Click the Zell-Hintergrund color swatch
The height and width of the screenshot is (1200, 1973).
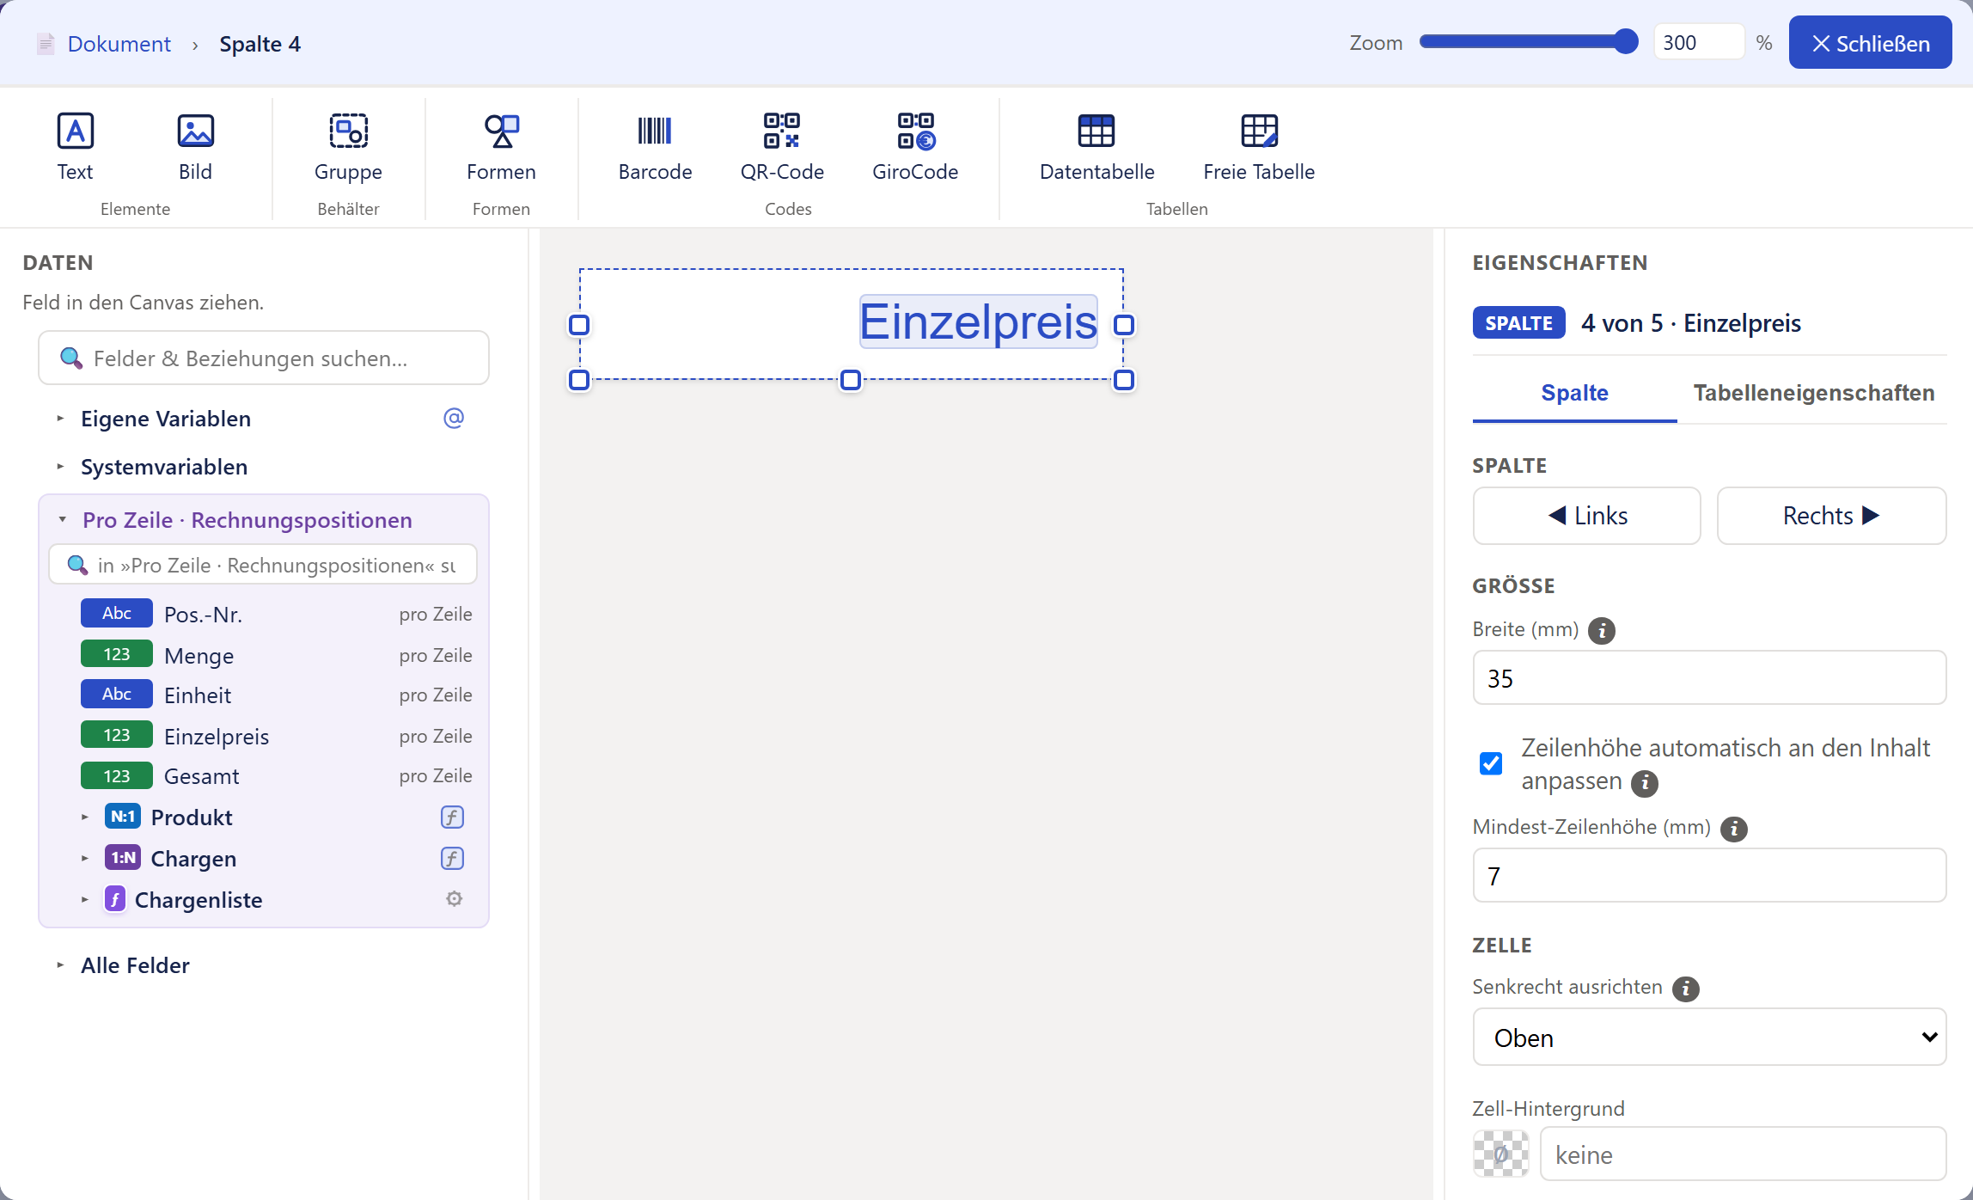tap(1500, 1154)
